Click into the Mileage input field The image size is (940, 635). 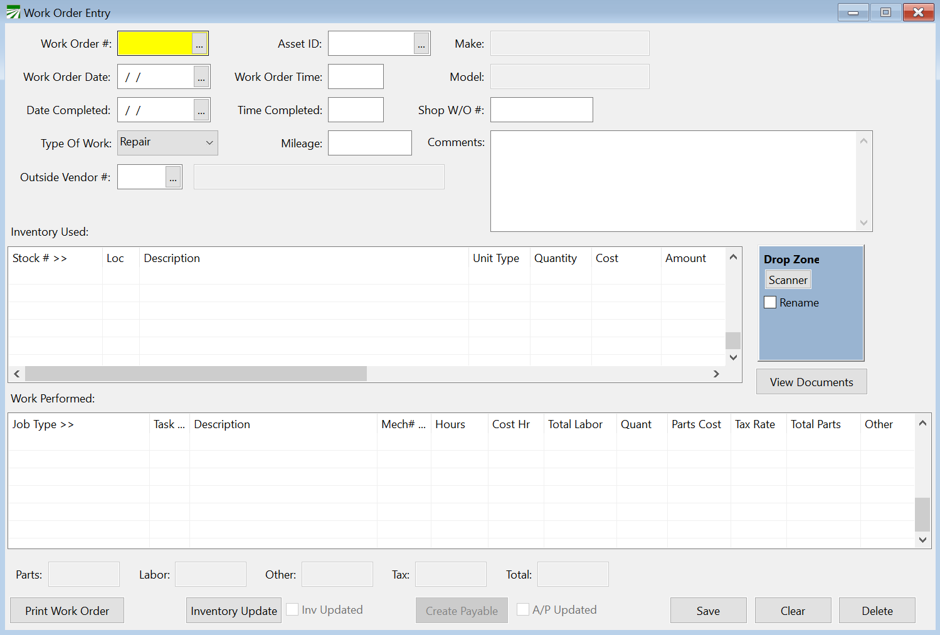(369, 144)
